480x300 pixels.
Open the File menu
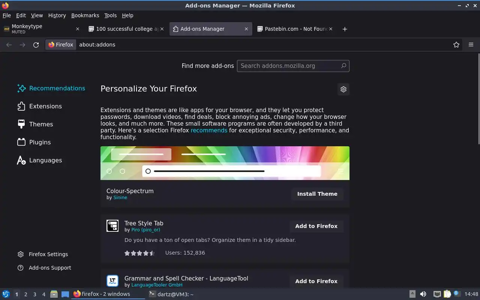(7, 15)
